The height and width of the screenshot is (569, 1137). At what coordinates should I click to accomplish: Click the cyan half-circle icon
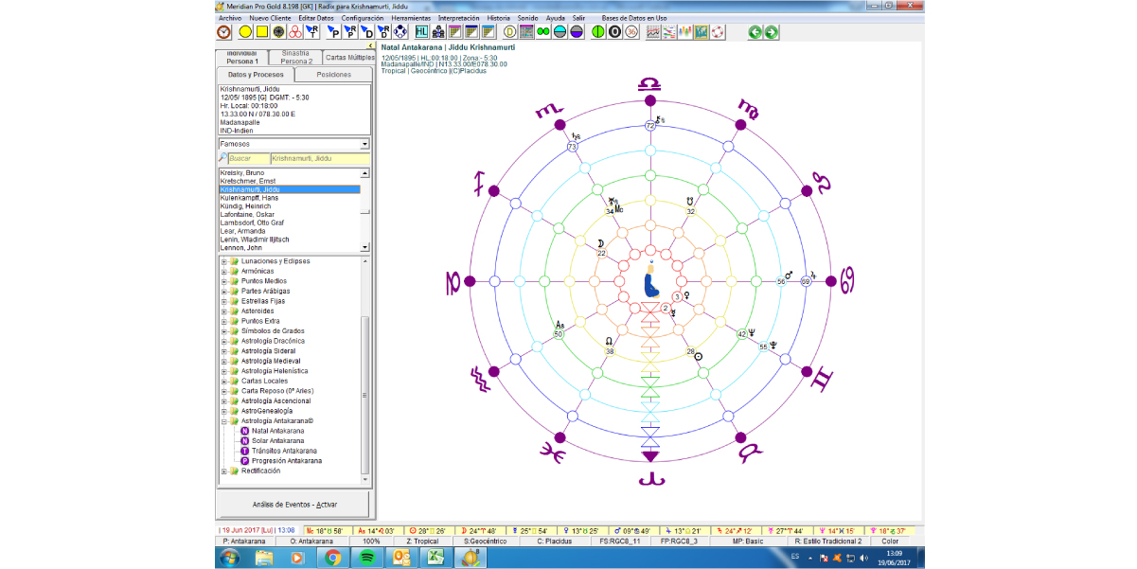(560, 32)
